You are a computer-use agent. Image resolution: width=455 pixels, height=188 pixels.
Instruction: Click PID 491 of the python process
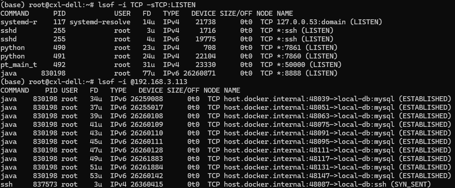click(59, 56)
